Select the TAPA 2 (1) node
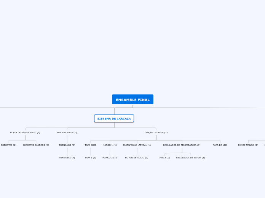Viewport: 265px width, 198px height. click(x=164, y=157)
